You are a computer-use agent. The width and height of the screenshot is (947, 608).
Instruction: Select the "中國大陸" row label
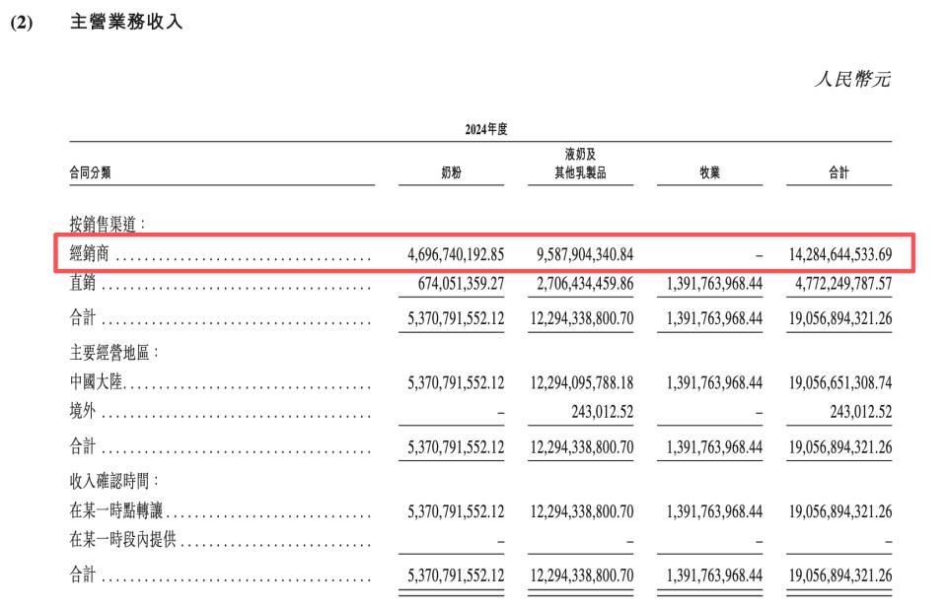tap(97, 382)
